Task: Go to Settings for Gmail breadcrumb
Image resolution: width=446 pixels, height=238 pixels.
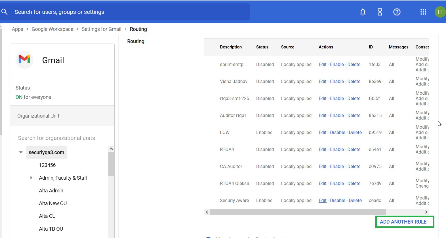Action: pos(101,29)
